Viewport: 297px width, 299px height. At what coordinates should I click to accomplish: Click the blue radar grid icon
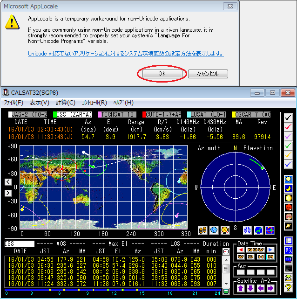pyautogui.click(x=247, y=230)
